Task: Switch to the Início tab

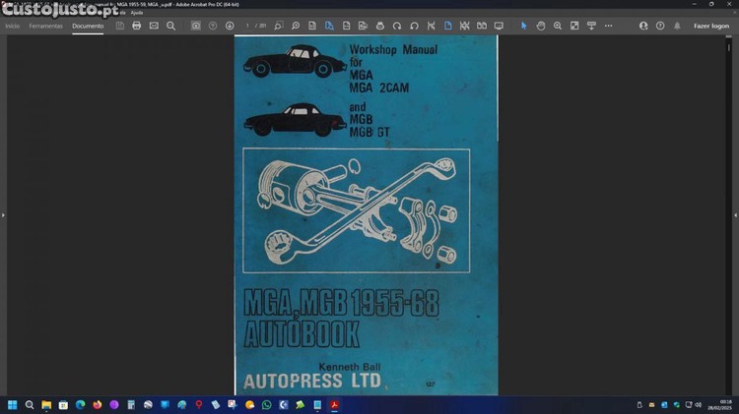Action: 12,26
